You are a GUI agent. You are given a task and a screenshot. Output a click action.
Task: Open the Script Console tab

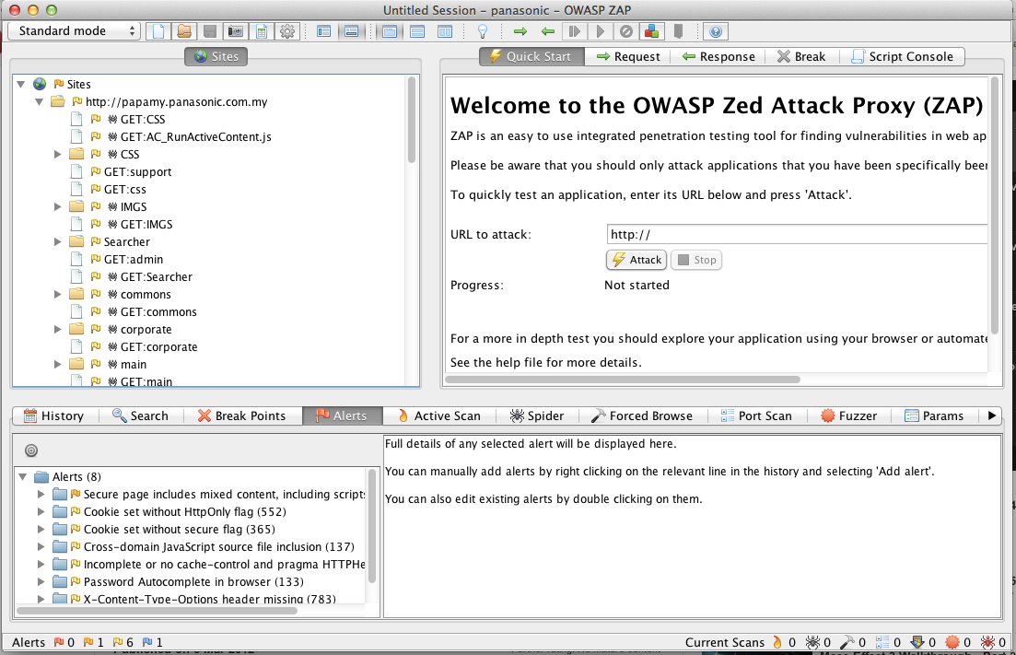point(903,56)
